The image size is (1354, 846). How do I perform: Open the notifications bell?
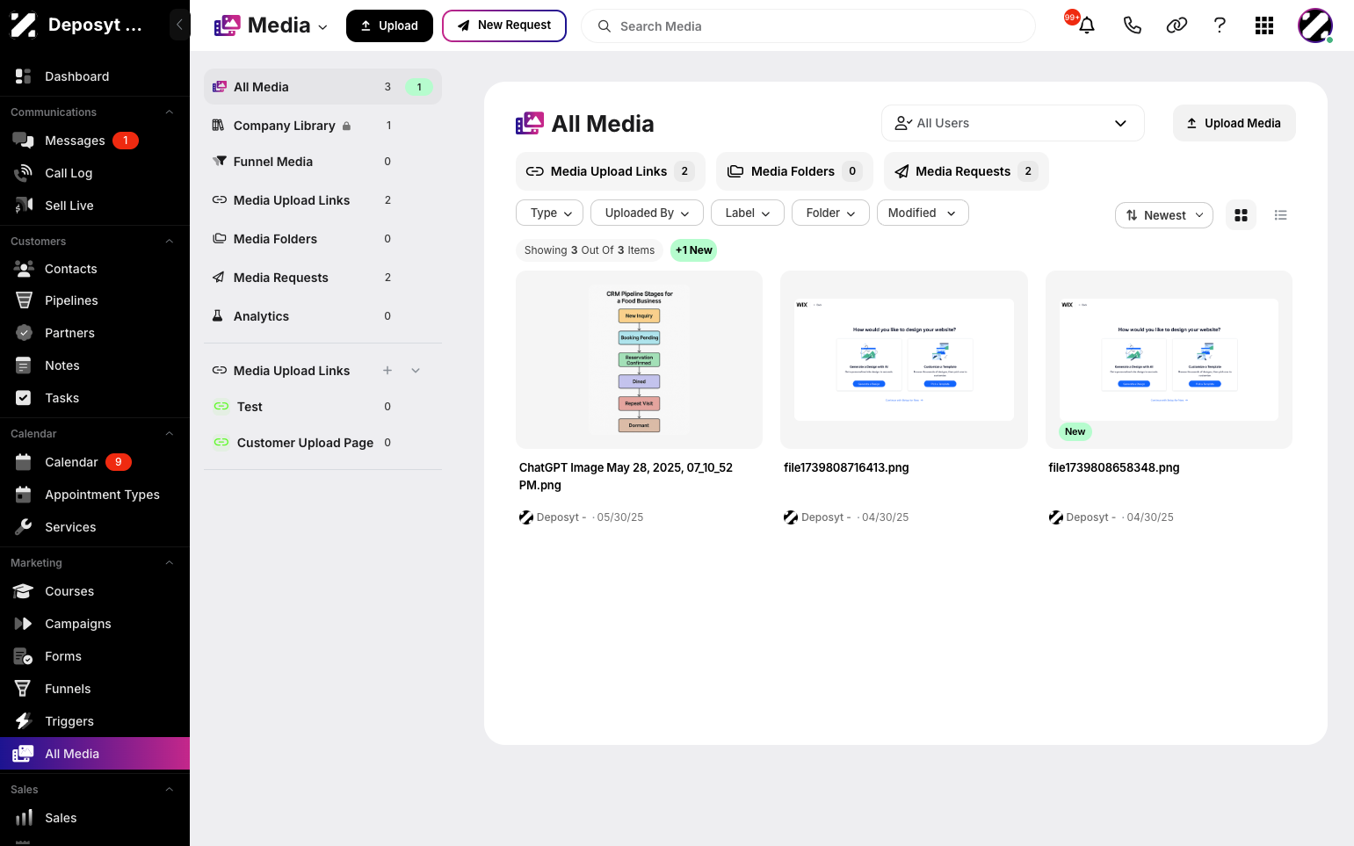tap(1087, 25)
